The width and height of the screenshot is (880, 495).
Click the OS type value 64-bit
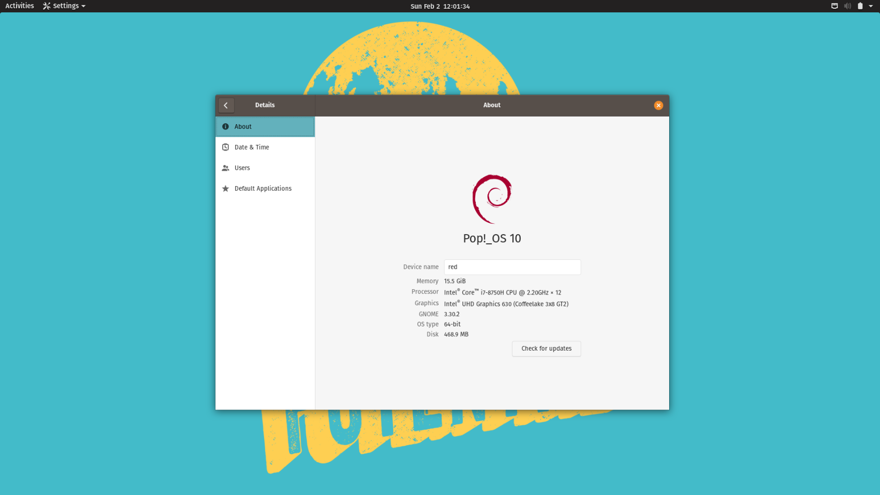pos(452,324)
